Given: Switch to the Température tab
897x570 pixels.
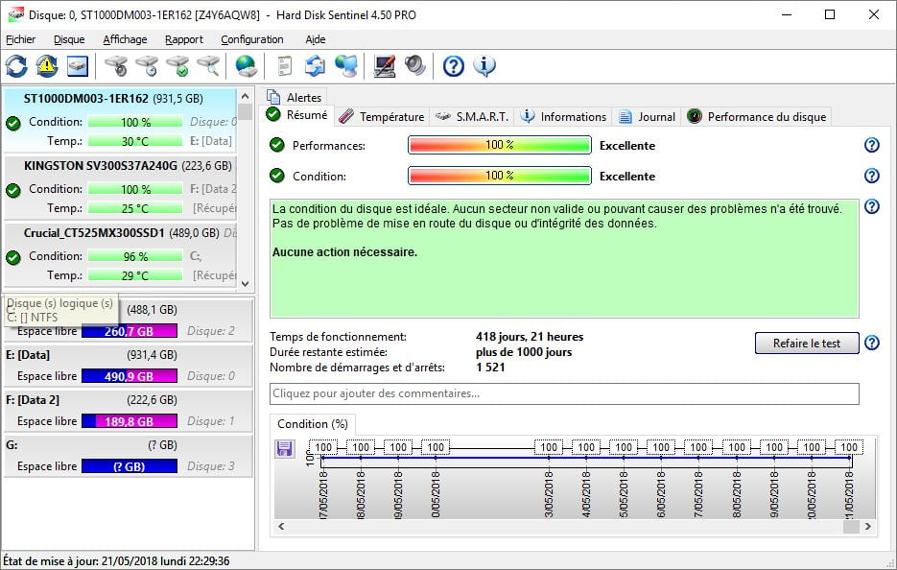Looking at the screenshot, I should click(382, 117).
